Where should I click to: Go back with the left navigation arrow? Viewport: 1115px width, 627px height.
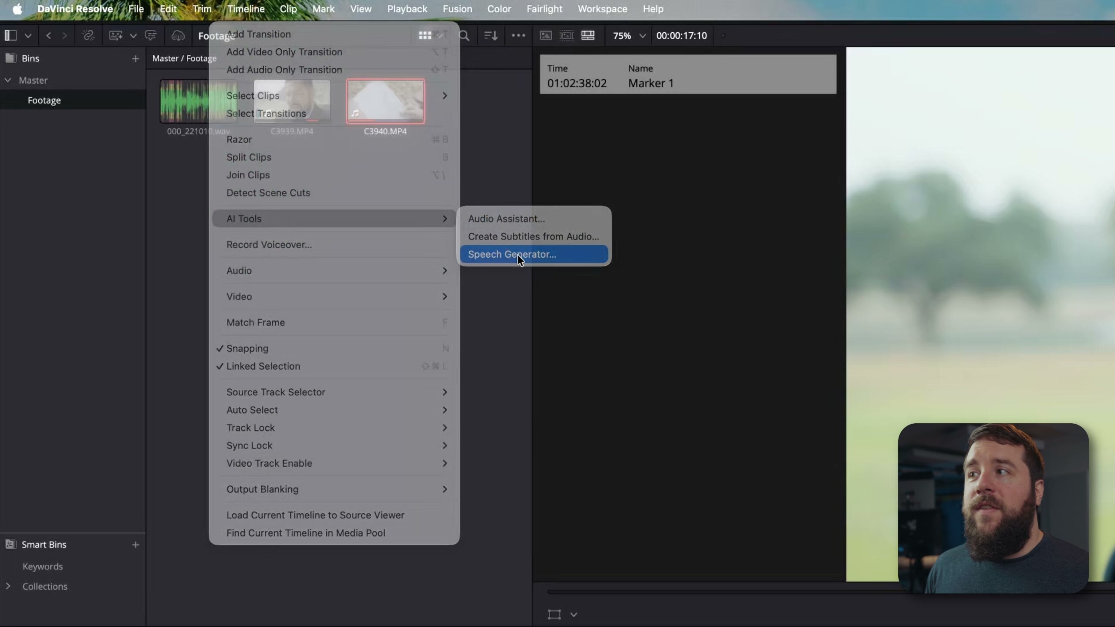48,35
